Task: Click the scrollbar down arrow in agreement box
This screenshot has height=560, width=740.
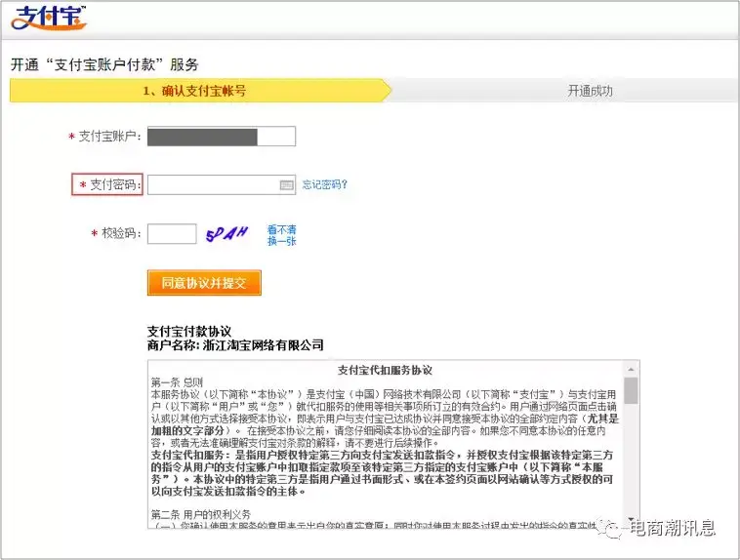Action: coord(632,519)
